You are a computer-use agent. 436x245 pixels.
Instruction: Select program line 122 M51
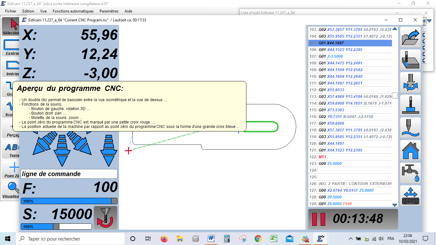coord(350,157)
